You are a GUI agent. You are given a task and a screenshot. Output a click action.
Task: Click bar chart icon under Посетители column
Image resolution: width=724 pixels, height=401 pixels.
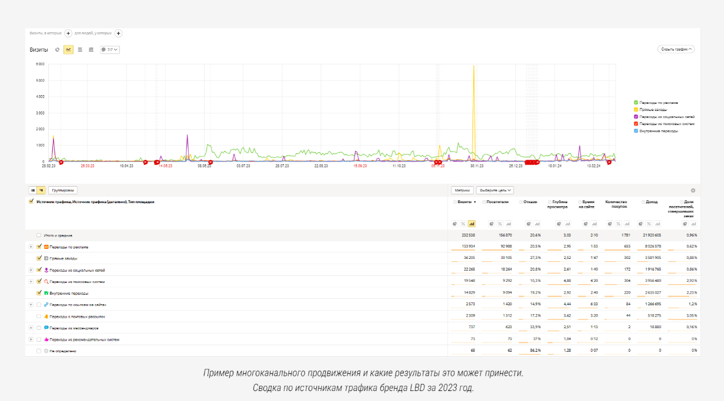(508, 224)
